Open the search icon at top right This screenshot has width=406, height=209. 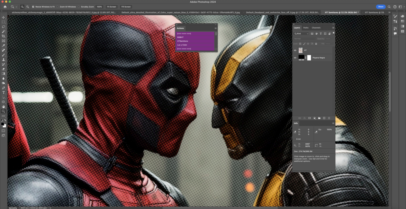pos(389,7)
